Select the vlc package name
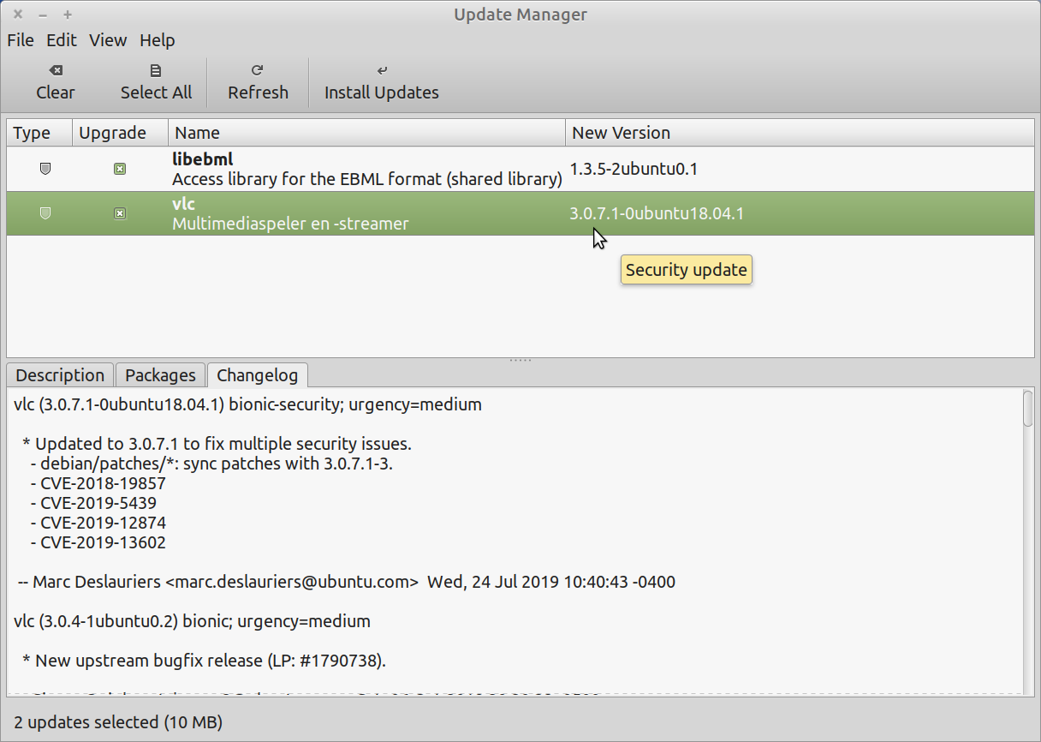This screenshot has height=742, width=1041. coord(183,204)
